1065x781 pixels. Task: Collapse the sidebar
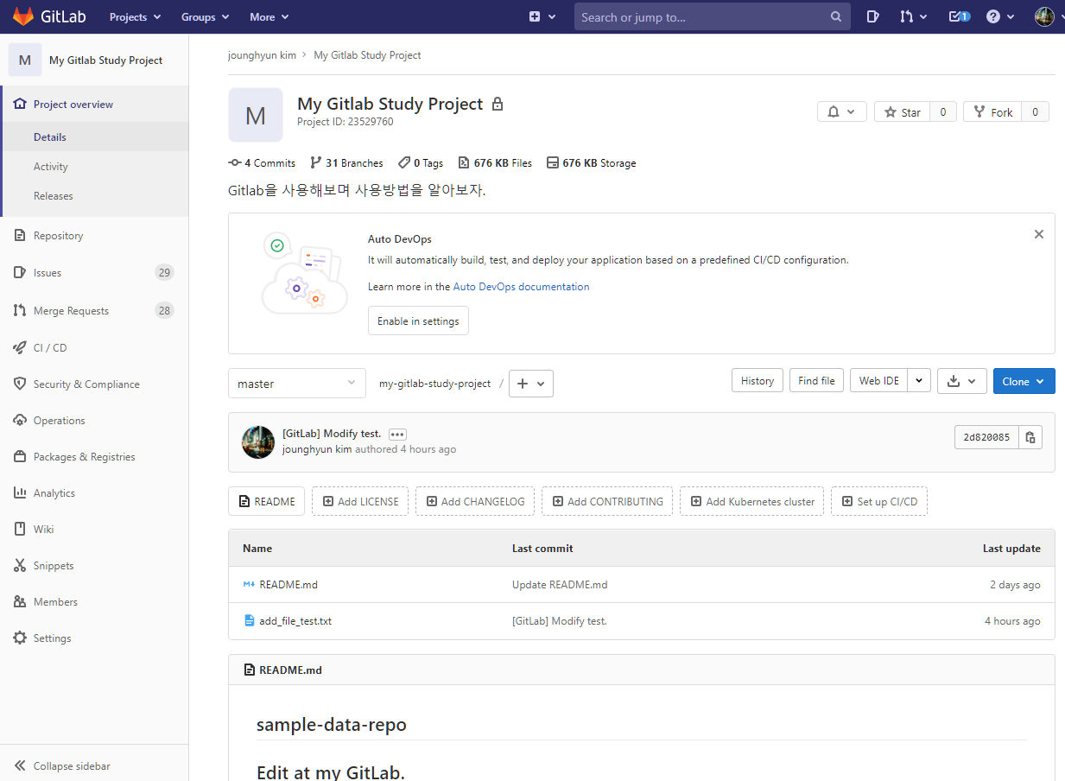click(63, 765)
